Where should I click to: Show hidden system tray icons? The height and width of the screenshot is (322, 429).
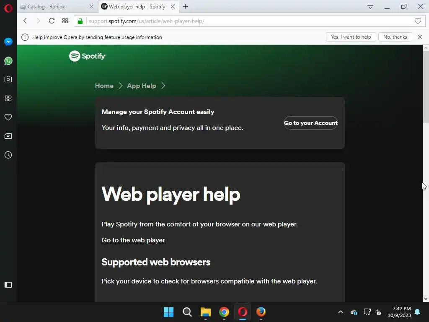(341, 312)
